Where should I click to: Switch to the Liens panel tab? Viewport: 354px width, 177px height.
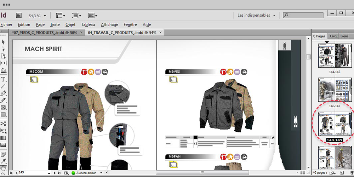click(344, 36)
